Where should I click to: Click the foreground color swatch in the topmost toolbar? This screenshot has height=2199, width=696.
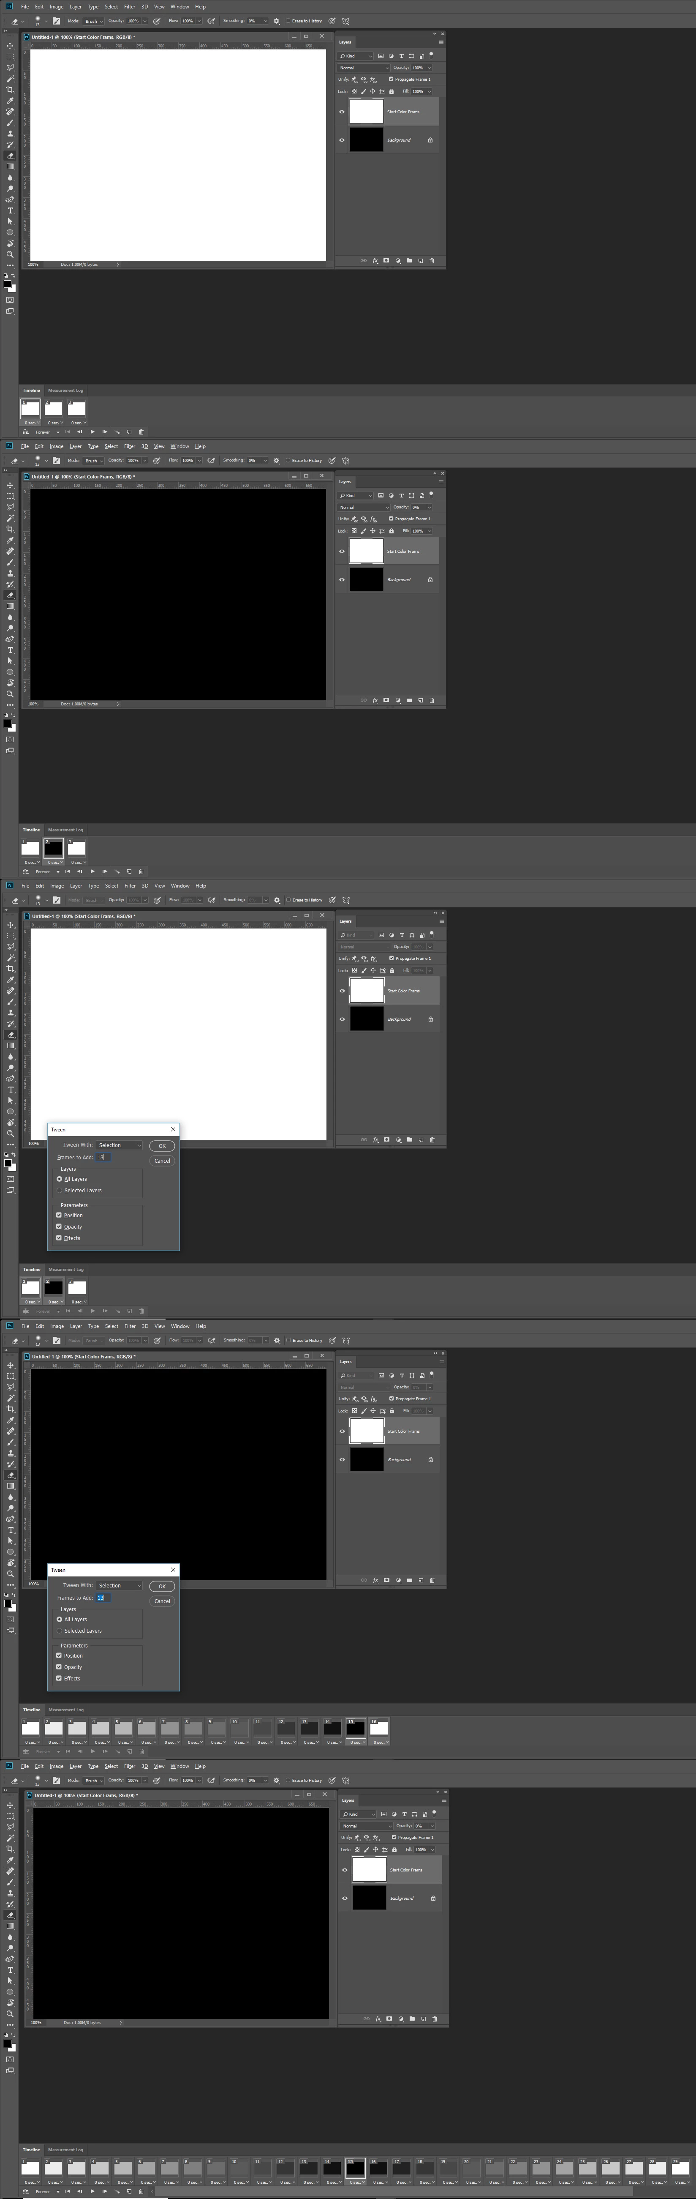pyautogui.click(x=8, y=284)
